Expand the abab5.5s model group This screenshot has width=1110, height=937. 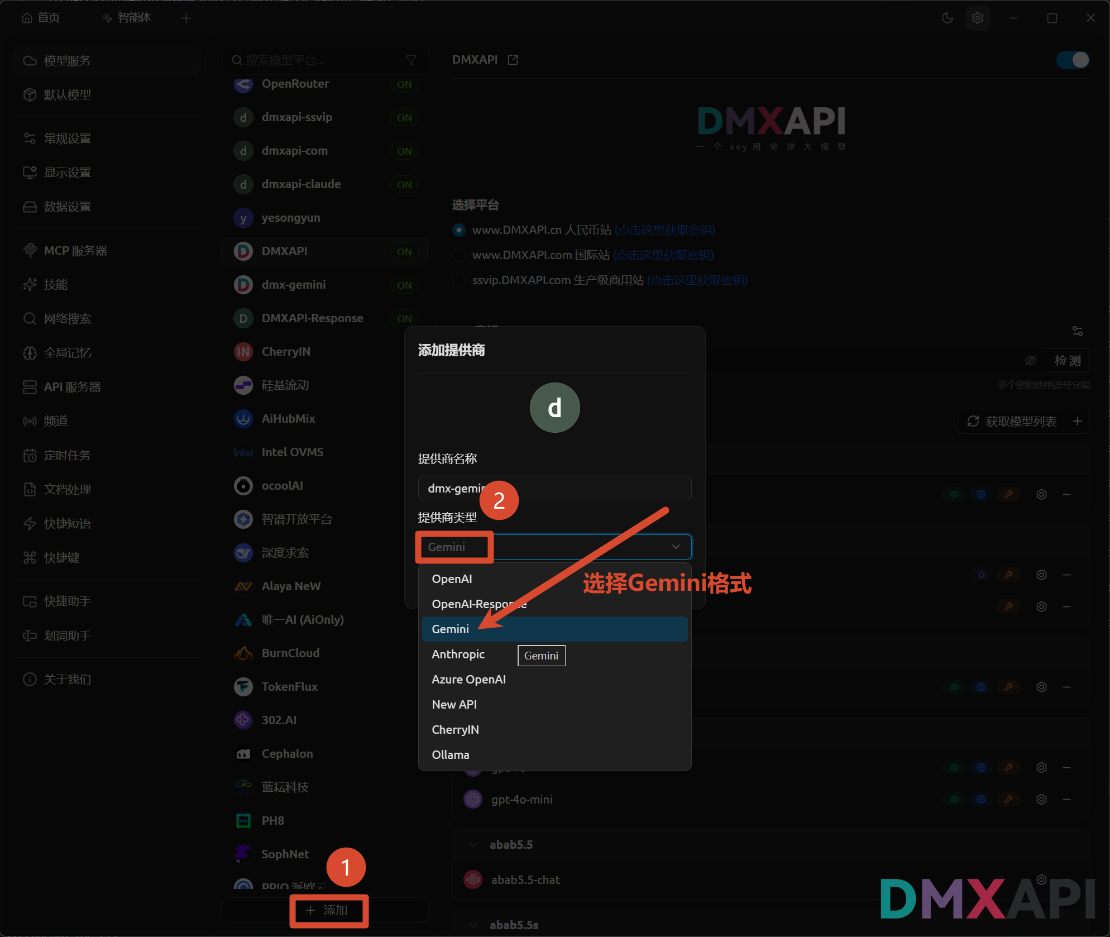click(x=473, y=925)
